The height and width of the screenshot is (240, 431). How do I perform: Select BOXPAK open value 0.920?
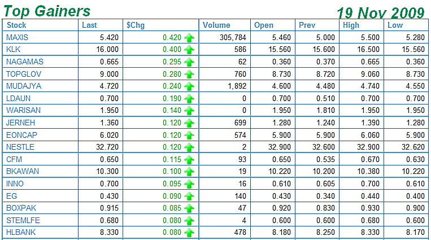point(281,208)
